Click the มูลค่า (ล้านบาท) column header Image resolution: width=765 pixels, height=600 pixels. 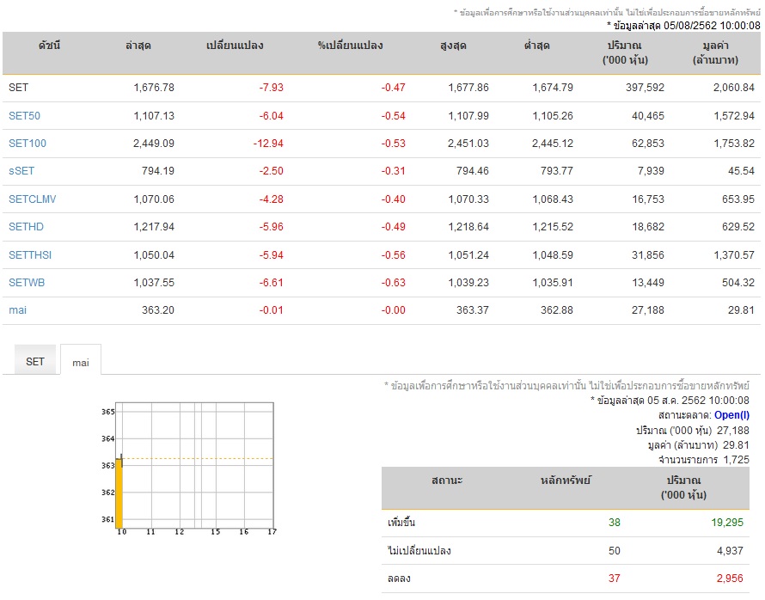click(715, 52)
